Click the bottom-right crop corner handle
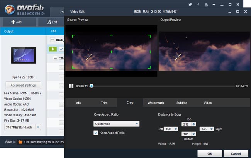The image size is (251, 158). pos(149,67)
